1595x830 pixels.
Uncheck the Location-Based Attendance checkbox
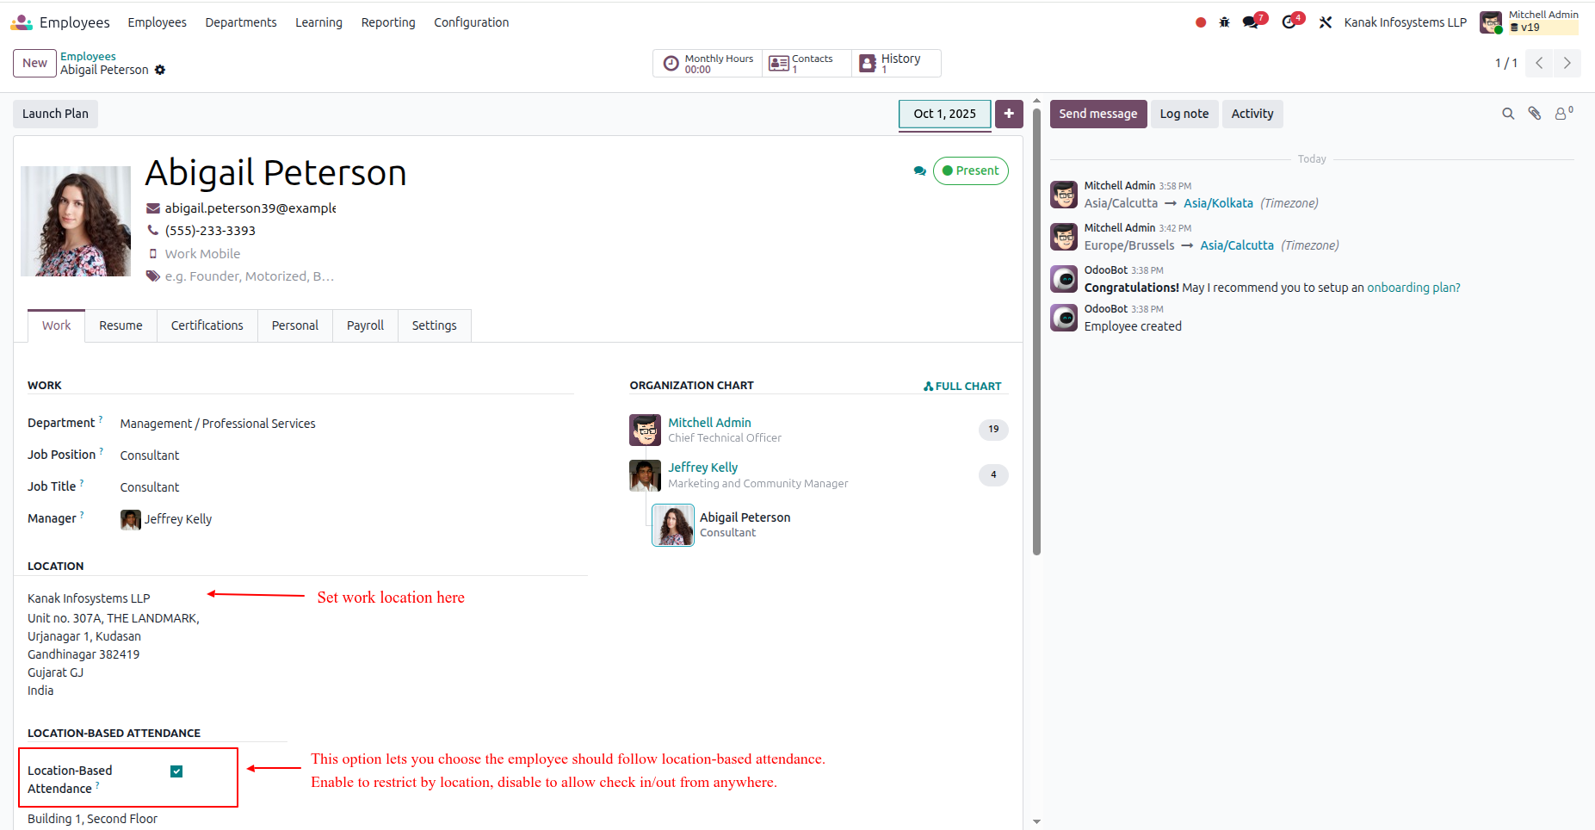click(176, 771)
